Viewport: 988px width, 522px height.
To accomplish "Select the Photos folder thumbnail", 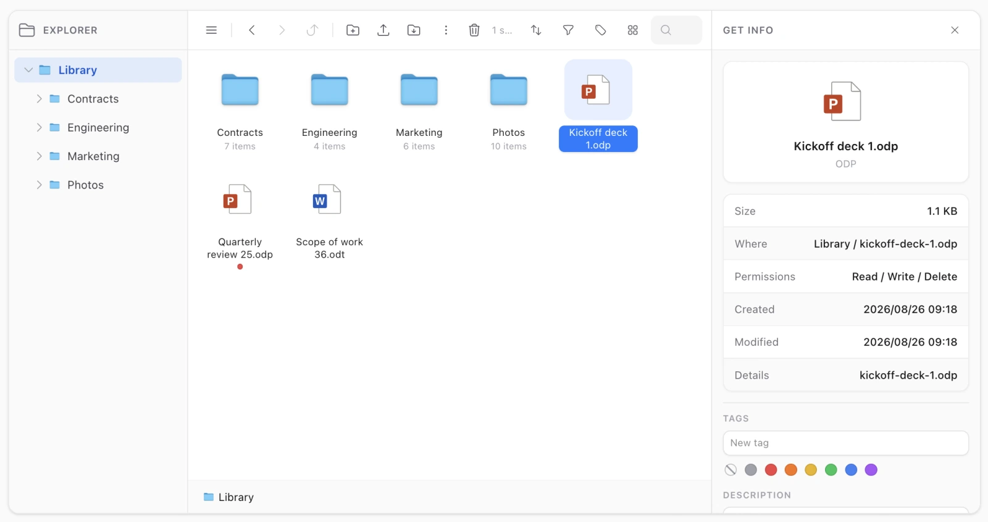I will pyautogui.click(x=509, y=90).
